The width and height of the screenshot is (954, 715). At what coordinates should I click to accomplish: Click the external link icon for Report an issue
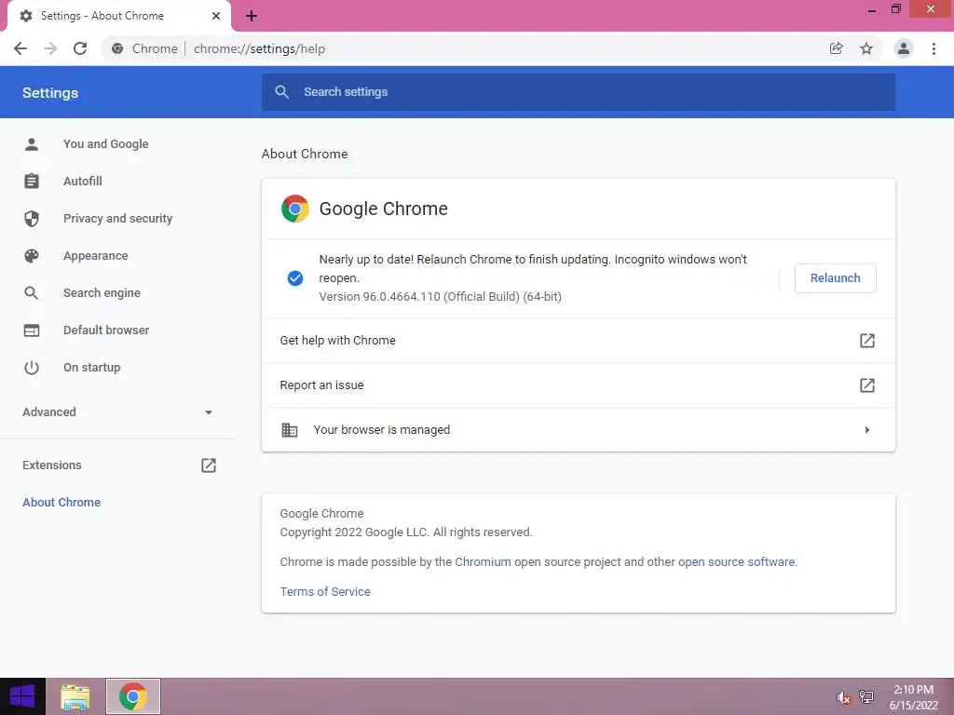(867, 384)
